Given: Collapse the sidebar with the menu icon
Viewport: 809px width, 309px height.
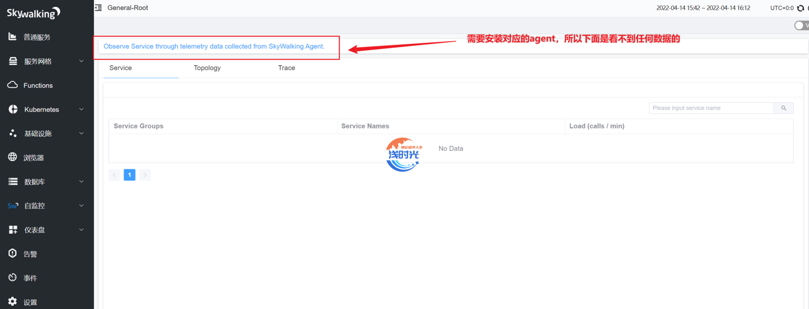Looking at the screenshot, I should [x=99, y=8].
